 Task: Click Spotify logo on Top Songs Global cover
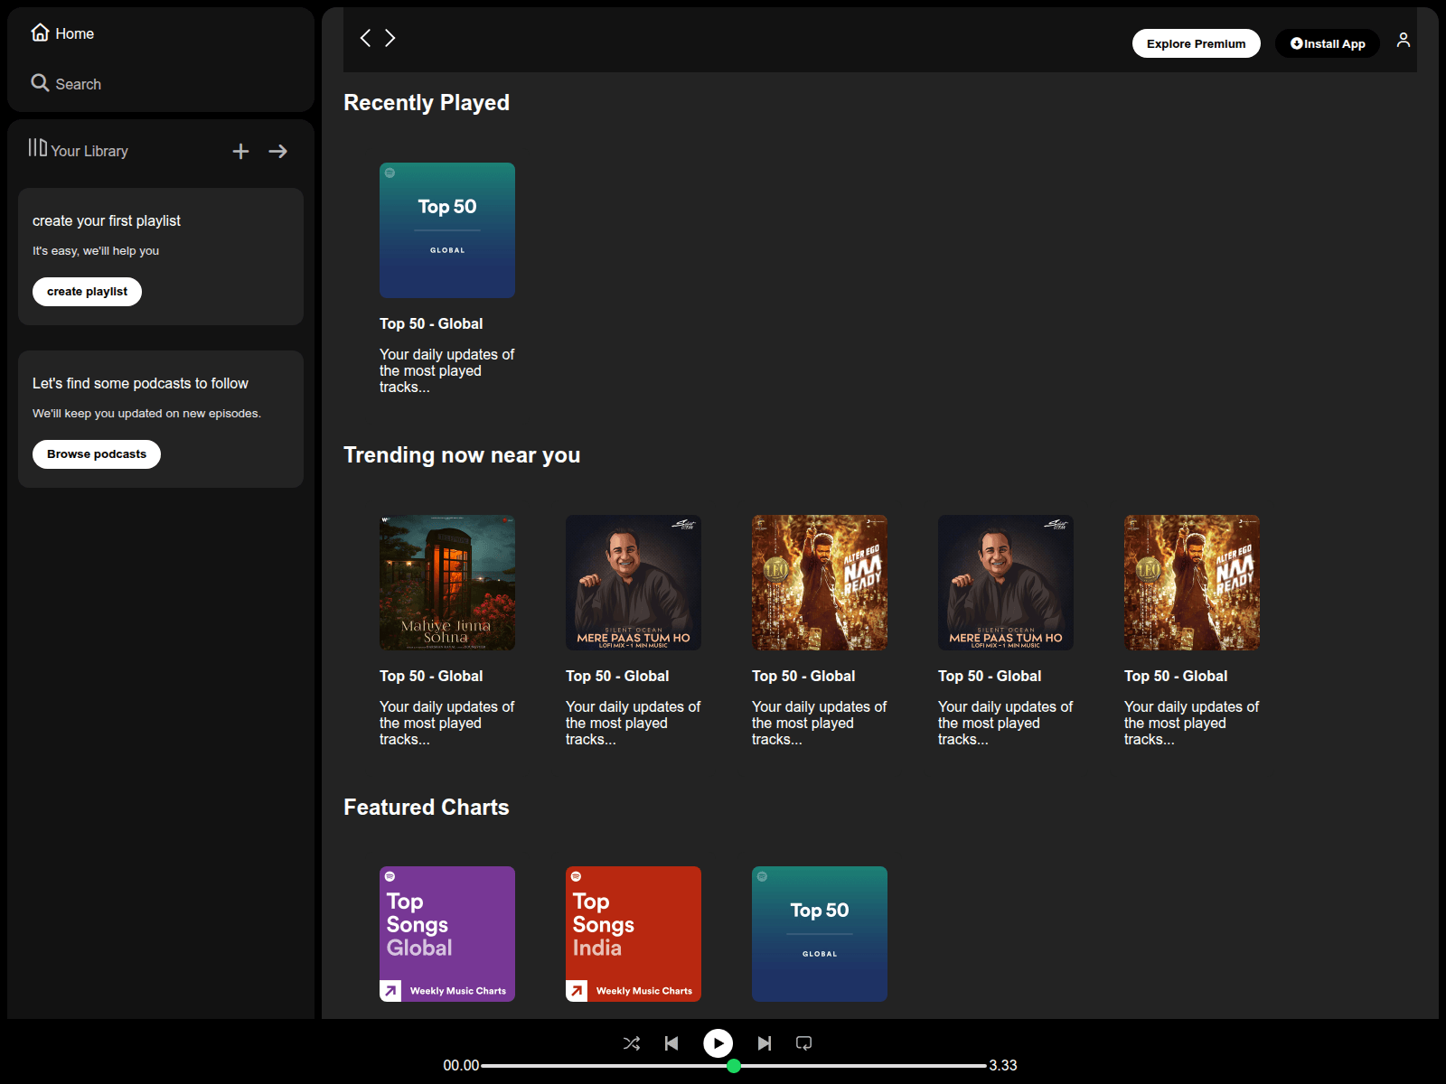(390, 876)
